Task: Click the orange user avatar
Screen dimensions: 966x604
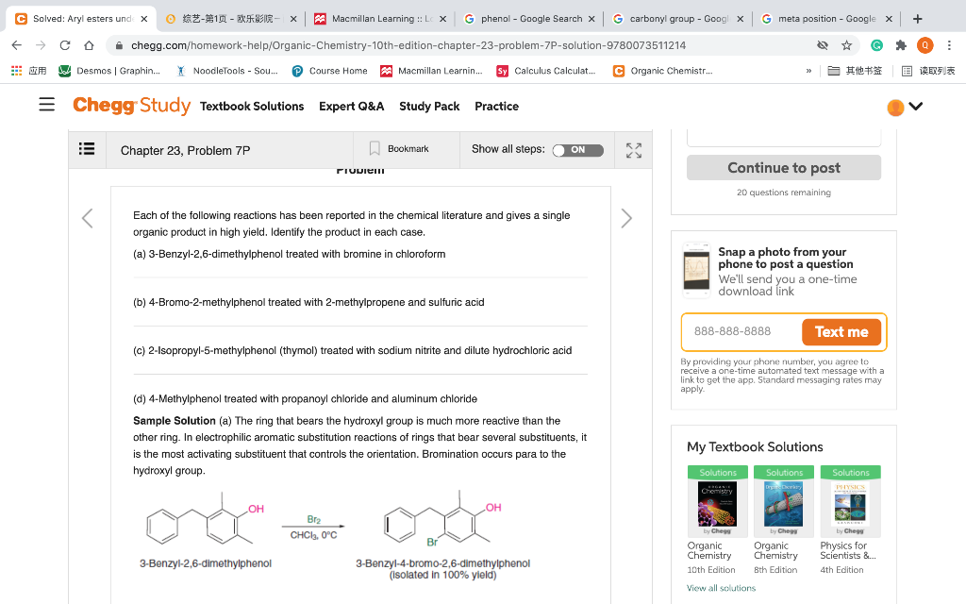Action: [x=894, y=107]
